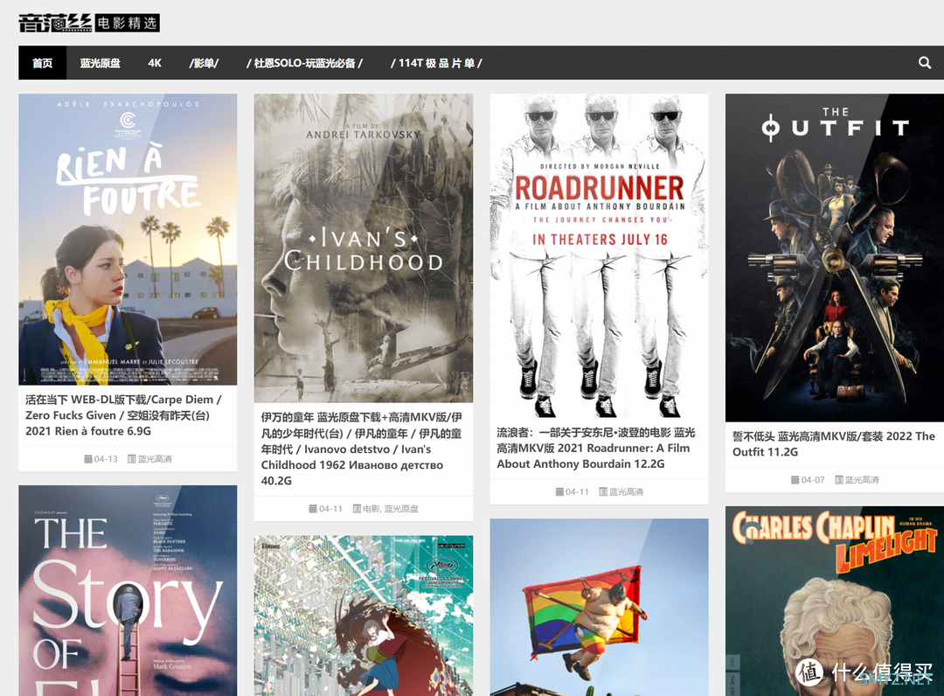The width and height of the screenshot is (944, 696).
Task: Open the Rien à Foutre poster
Action: 128,239
